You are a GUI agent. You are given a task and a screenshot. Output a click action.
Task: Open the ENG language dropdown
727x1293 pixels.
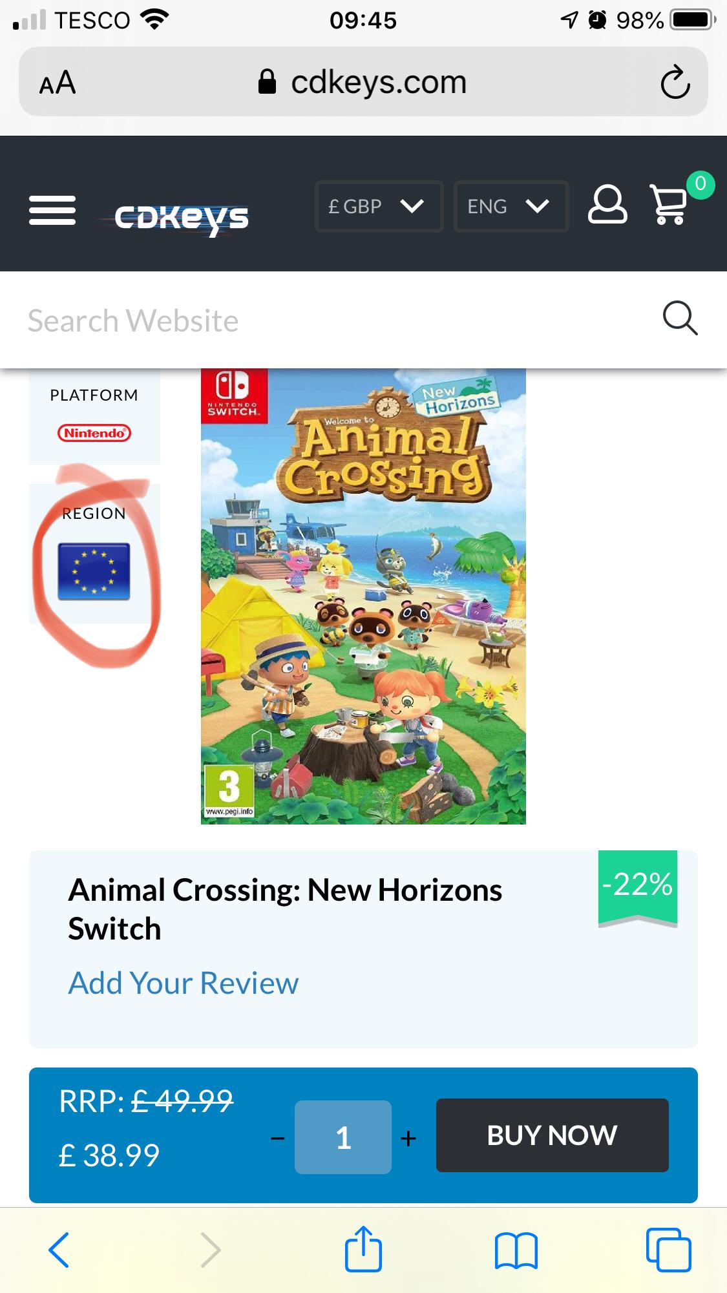[511, 206]
